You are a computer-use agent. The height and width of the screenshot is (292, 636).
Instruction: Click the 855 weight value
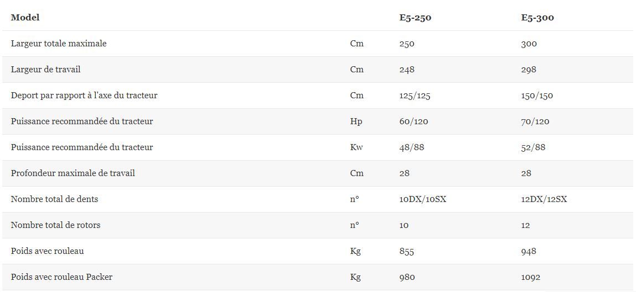pos(406,251)
